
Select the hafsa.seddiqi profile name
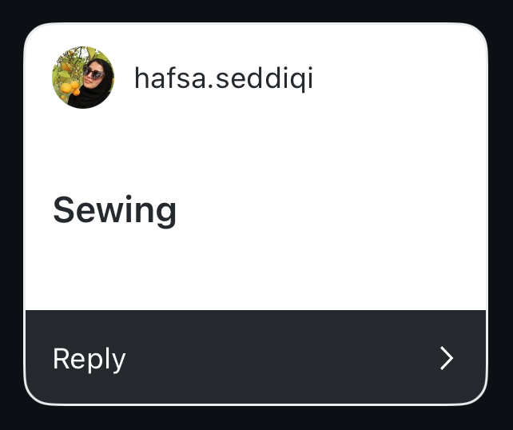click(x=224, y=78)
